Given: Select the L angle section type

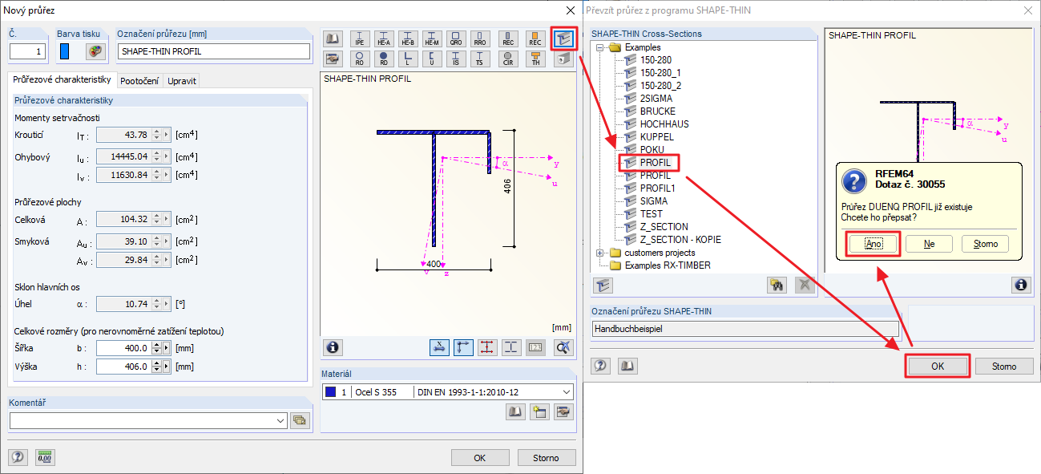Looking at the screenshot, I should point(408,58).
